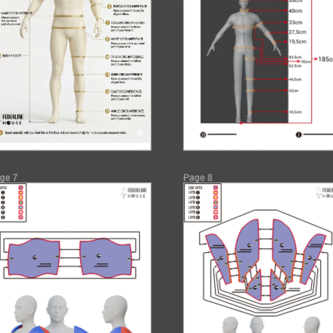Click the BODY HEIGHT label
This screenshot has height=333, width=333.
coord(12,56)
